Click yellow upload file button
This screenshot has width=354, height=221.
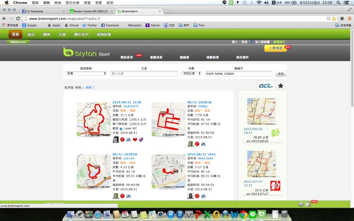pos(276,48)
